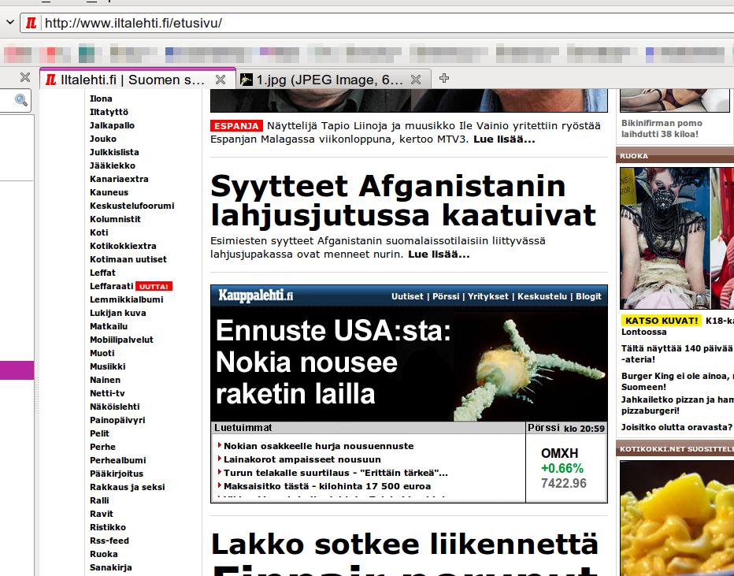Screen dimensions: 734x576
Task: Close the Iltalehti.fi tab
Action: [221, 80]
